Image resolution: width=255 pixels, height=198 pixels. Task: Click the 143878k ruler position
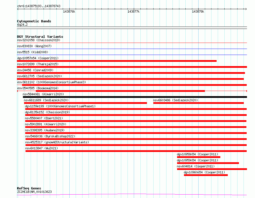[198, 11]
